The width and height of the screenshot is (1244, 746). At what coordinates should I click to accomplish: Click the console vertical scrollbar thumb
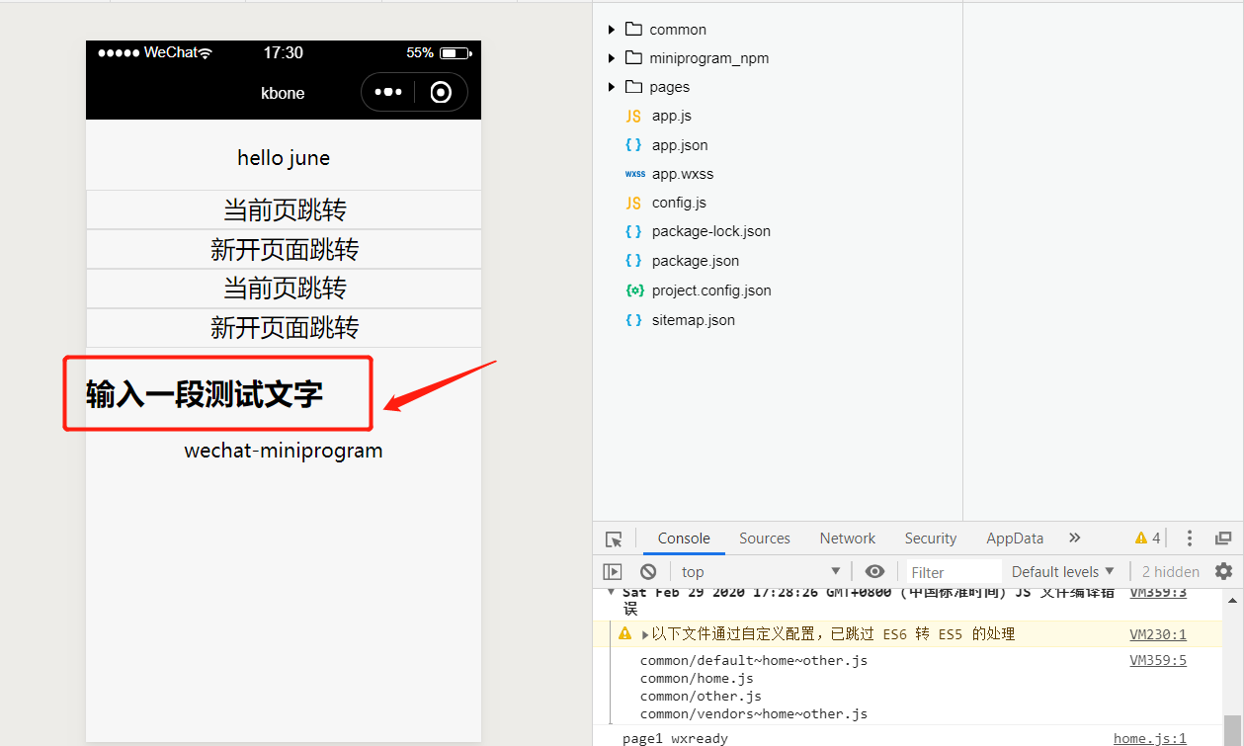click(x=1231, y=729)
